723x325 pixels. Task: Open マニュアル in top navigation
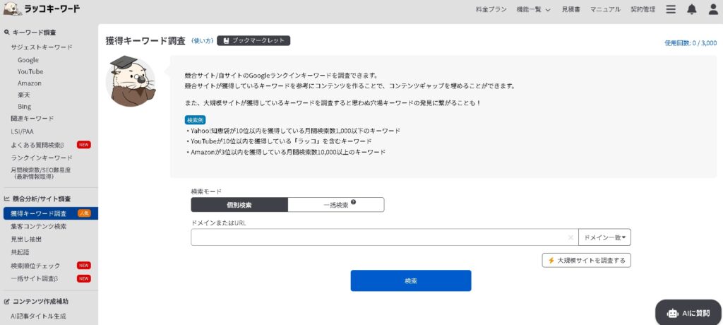pos(605,9)
